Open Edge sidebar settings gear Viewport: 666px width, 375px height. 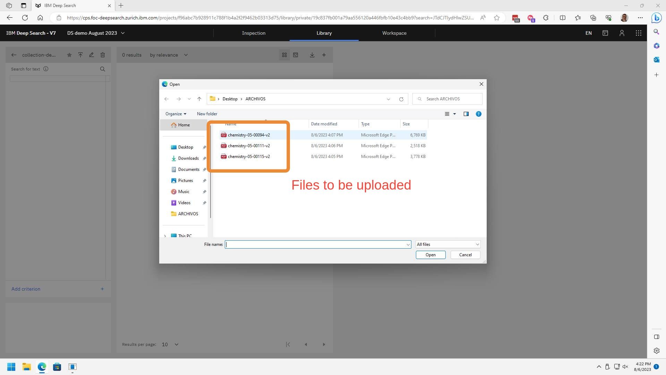(656, 351)
